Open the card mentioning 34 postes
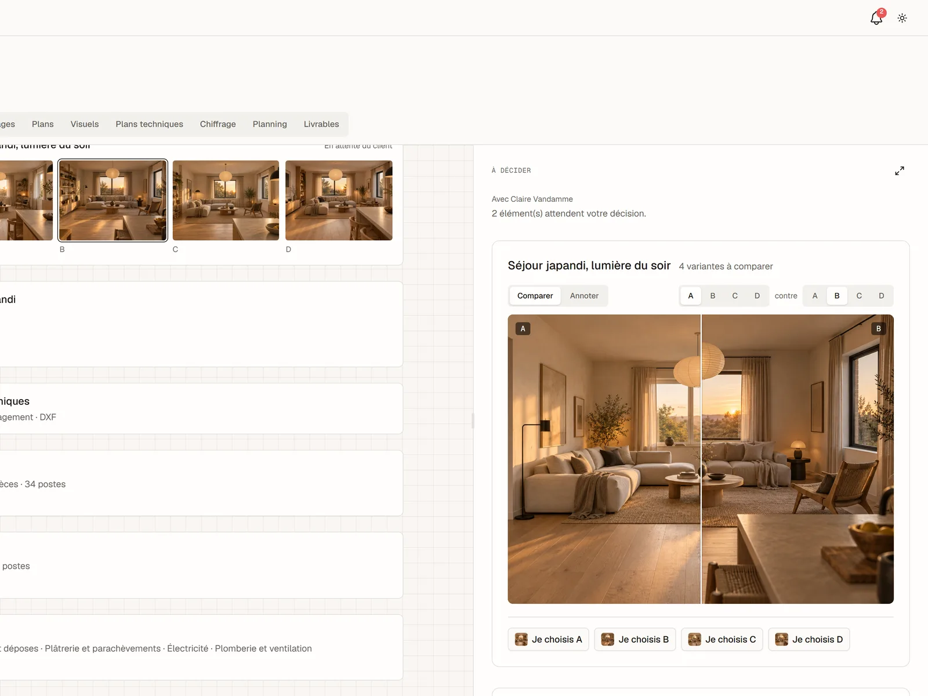Image resolution: width=928 pixels, height=696 pixels. [x=201, y=483]
